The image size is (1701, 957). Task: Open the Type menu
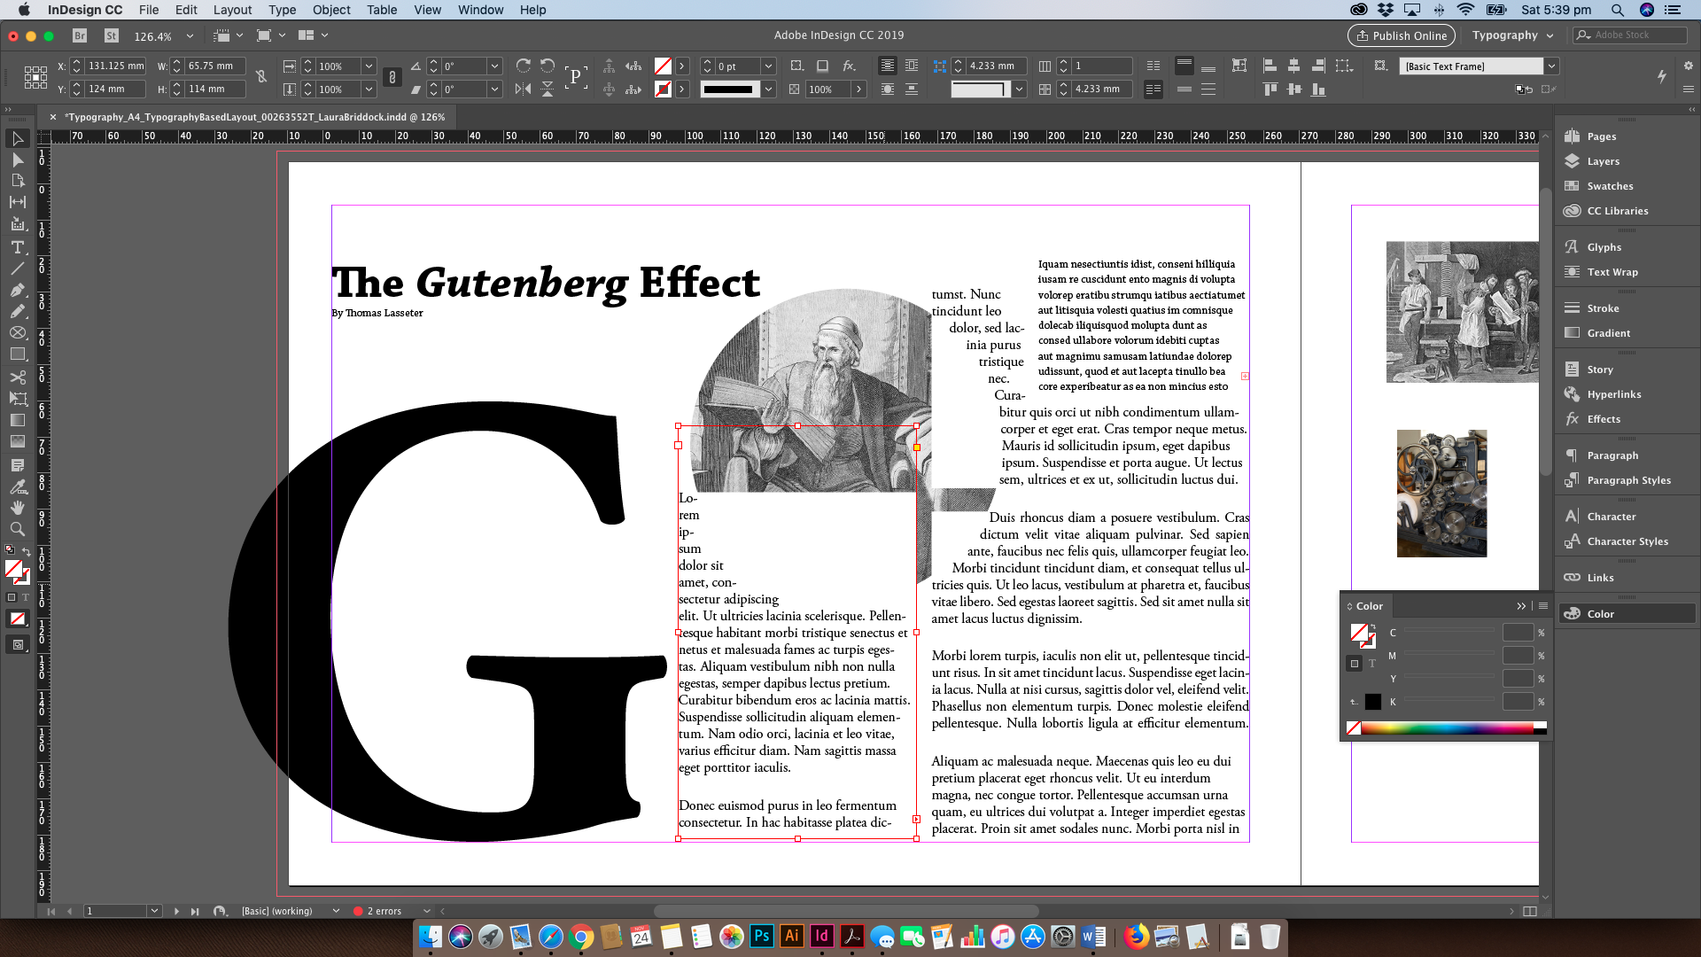[282, 10]
